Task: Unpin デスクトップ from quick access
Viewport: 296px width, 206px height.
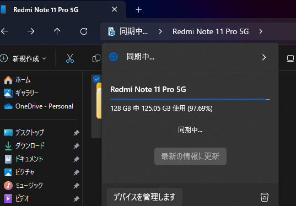Action: 76,133
